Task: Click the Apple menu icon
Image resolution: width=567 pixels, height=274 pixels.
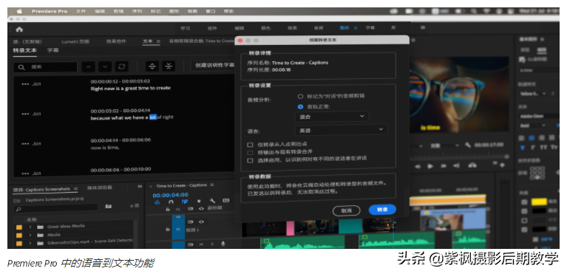Action: pyautogui.click(x=19, y=11)
